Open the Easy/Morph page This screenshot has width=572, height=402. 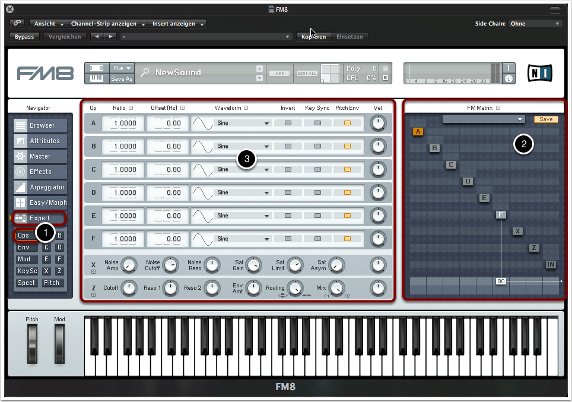pyautogui.click(x=40, y=202)
